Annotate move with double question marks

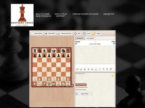click(x=111, y=69)
